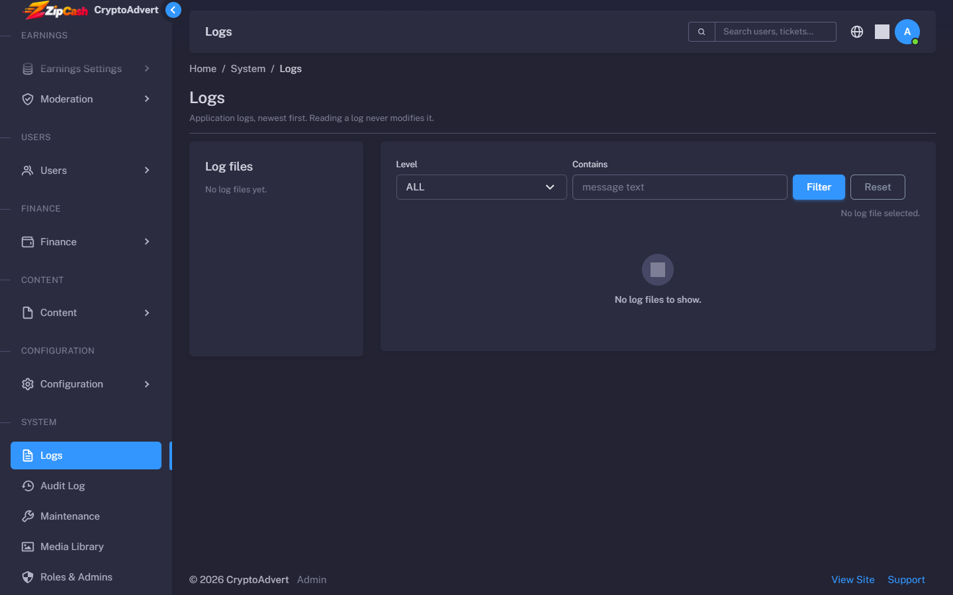
Task: Click the Finance wallet icon
Action: 28,242
